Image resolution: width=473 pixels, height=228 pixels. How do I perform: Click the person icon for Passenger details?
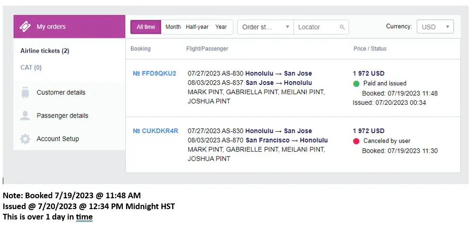pos(26,116)
